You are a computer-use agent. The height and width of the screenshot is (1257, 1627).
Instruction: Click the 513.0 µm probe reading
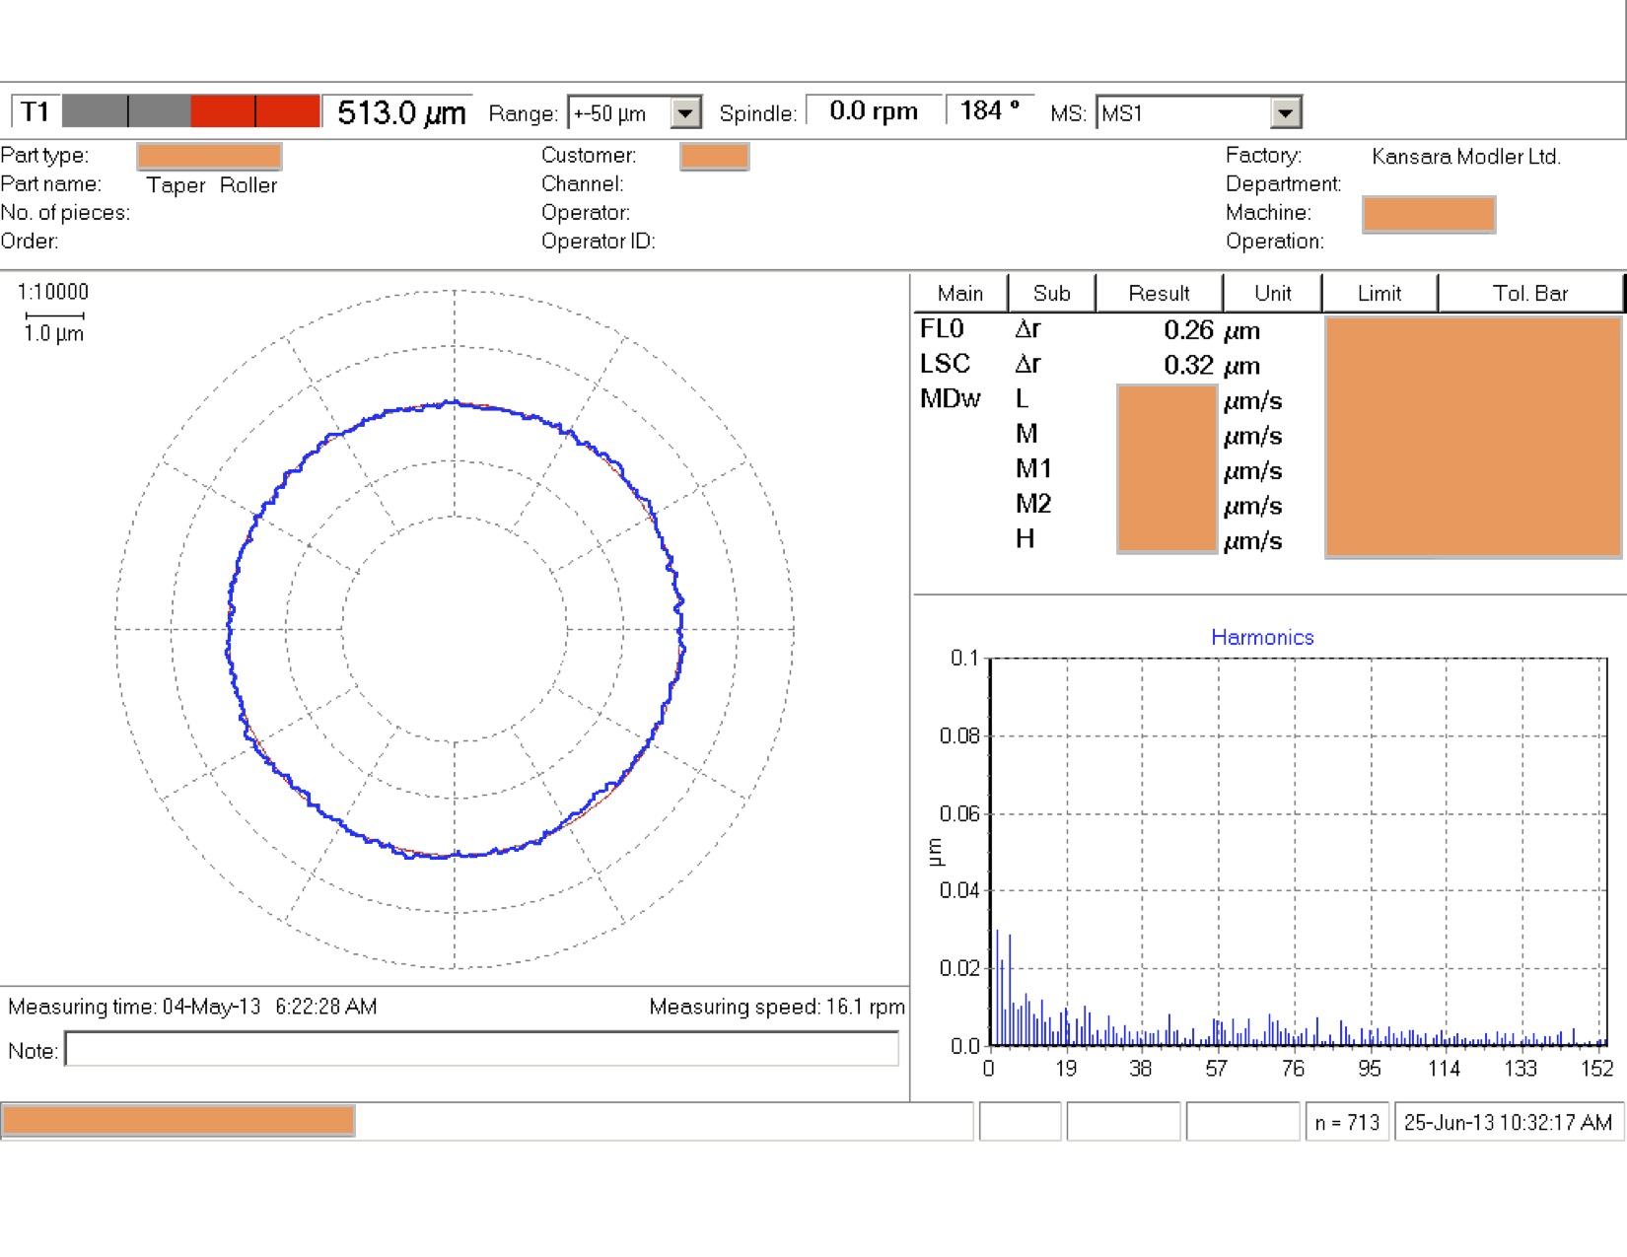400,112
